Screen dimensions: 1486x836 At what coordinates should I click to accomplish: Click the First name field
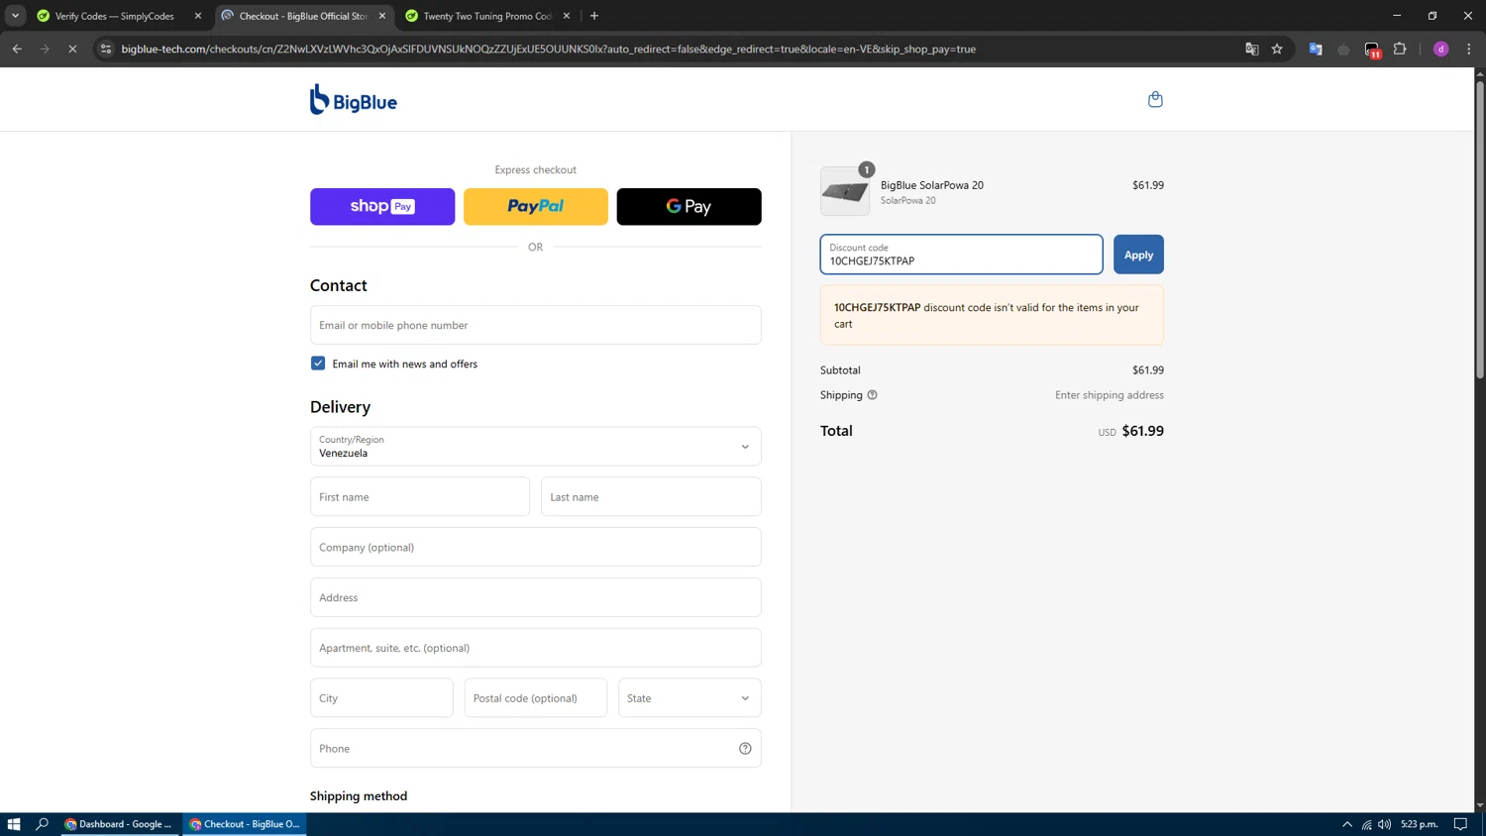(x=420, y=497)
